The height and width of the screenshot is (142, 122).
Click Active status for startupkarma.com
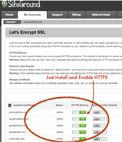(60, 112)
